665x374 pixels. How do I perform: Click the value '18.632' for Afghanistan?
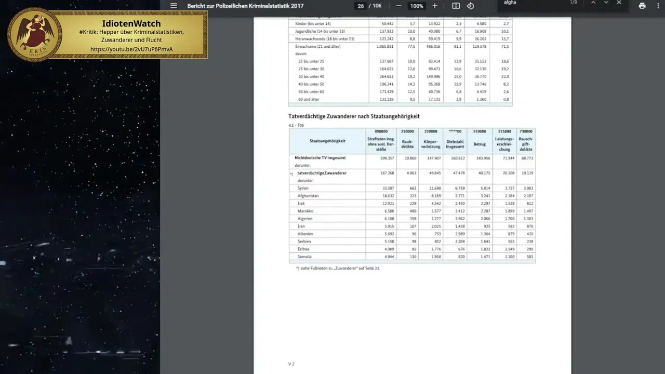coord(388,195)
